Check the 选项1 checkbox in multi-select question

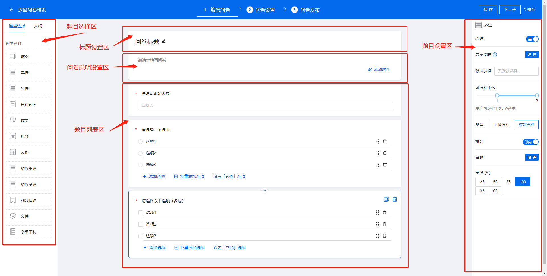click(141, 212)
